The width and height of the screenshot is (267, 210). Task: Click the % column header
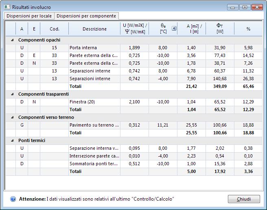tap(248, 29)
